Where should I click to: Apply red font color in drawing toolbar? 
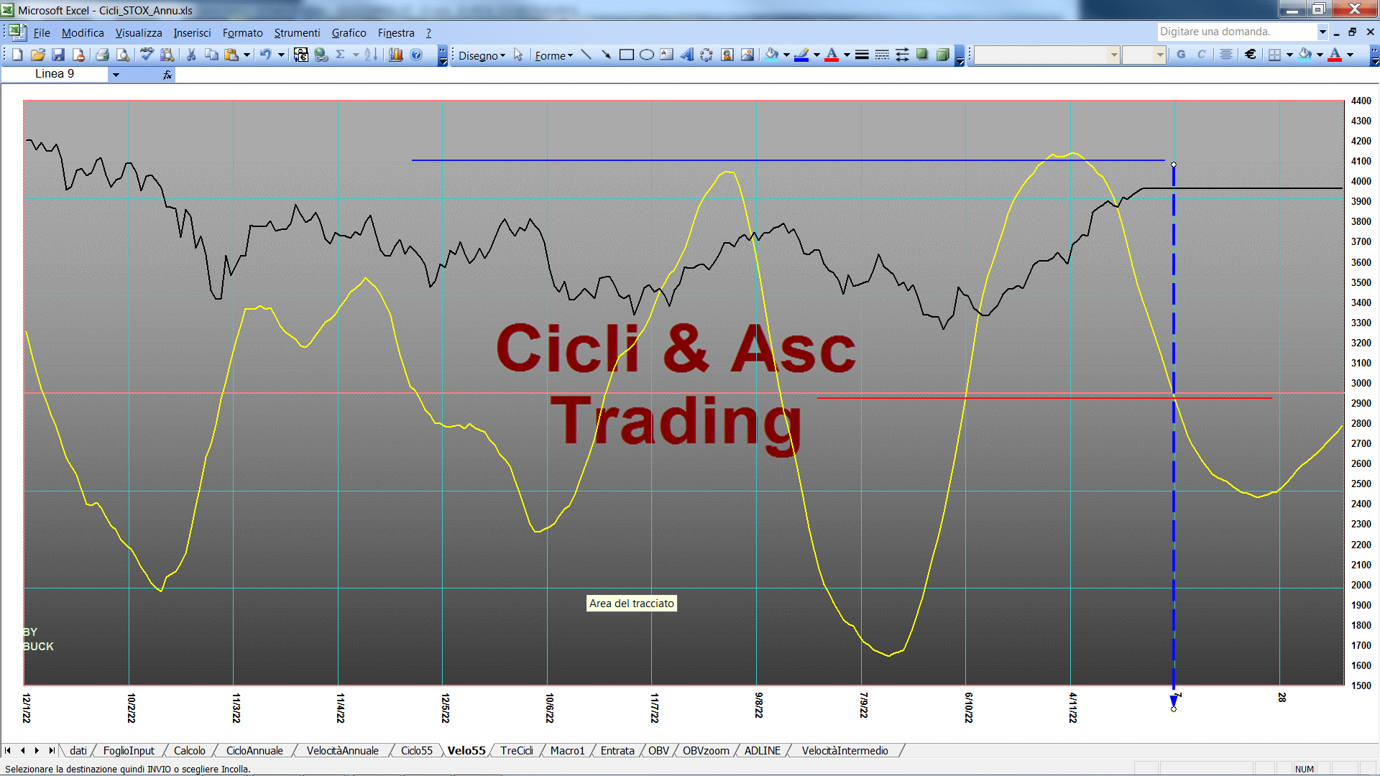(x=832, y=55)
